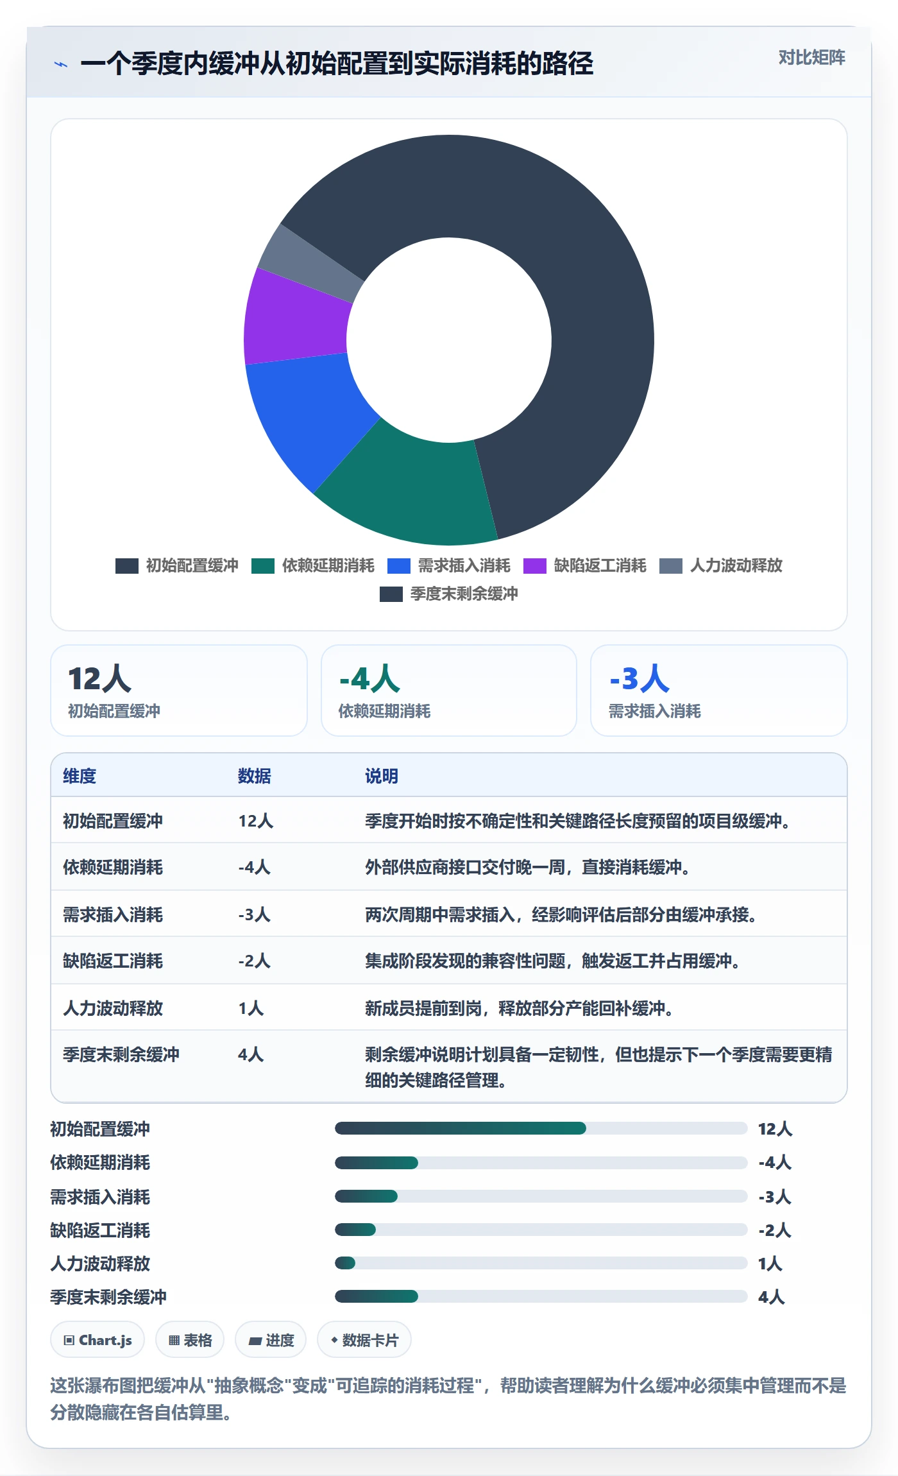The height and width of the screenshot is (1476, 898).
Task: Select 需求插入消耗 cell in table
Action: [x=113, y=914]
